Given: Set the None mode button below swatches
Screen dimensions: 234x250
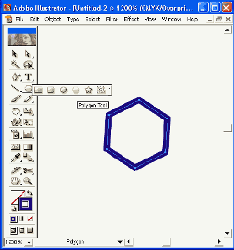Looking at the screenshot, I should coord(30,219).
